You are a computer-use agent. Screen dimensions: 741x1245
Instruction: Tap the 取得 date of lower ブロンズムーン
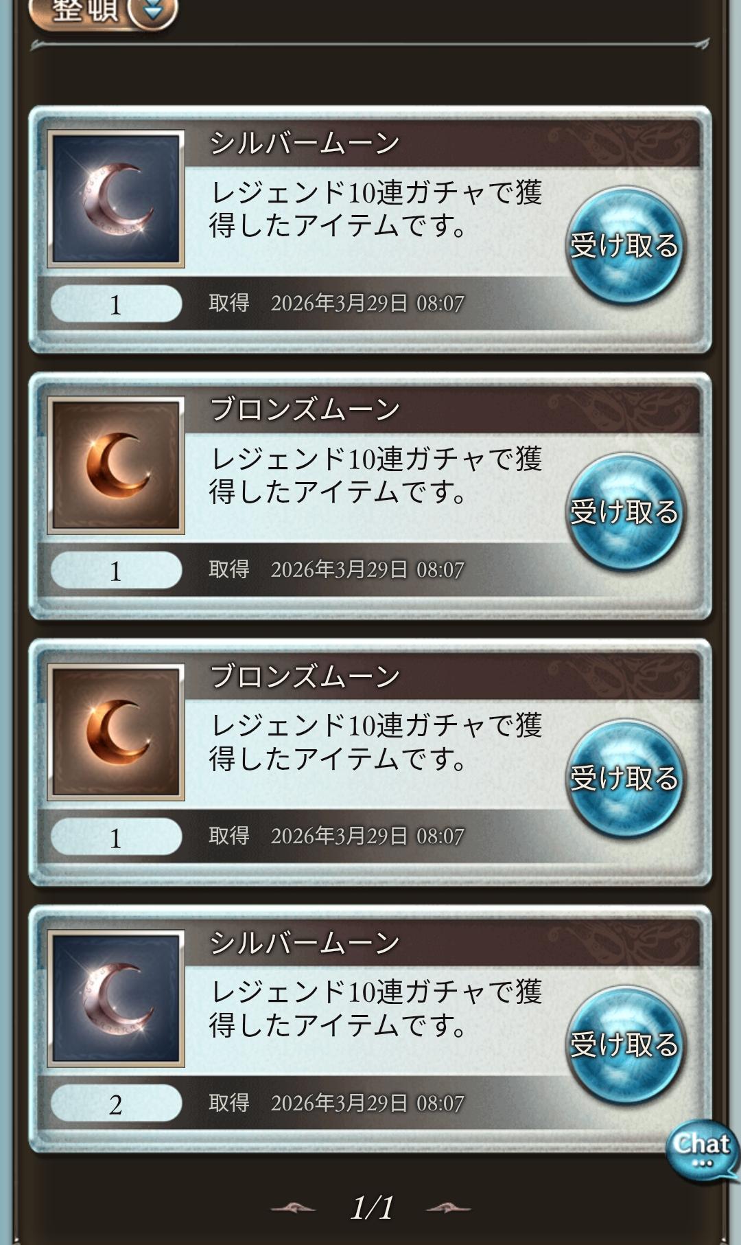[337, 836]
